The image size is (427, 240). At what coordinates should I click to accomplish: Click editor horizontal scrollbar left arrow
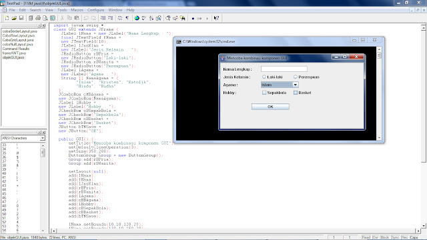(53, 231)
